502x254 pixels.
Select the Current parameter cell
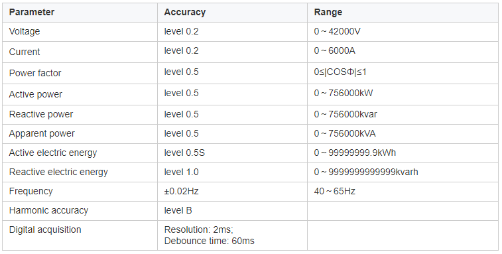pyautogui.click(x=80, y=52)
